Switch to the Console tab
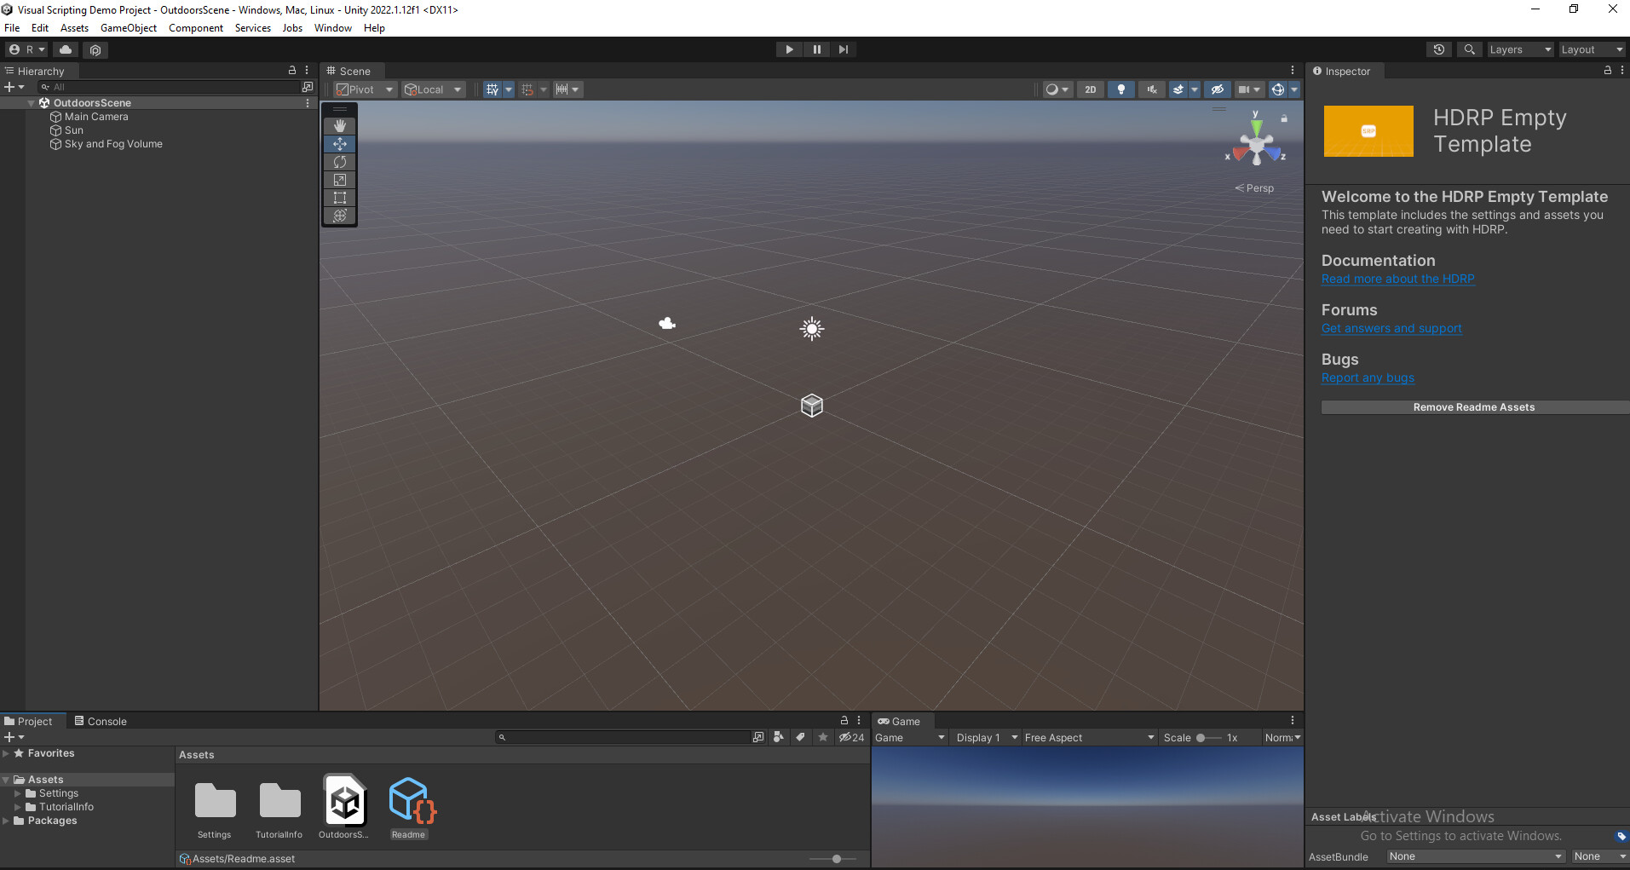The height and width of the screenshot is (870, 1630). point(101,721)
